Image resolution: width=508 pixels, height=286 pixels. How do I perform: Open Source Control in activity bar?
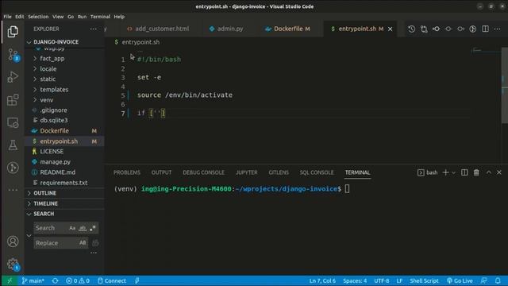[x=13, y=55]
